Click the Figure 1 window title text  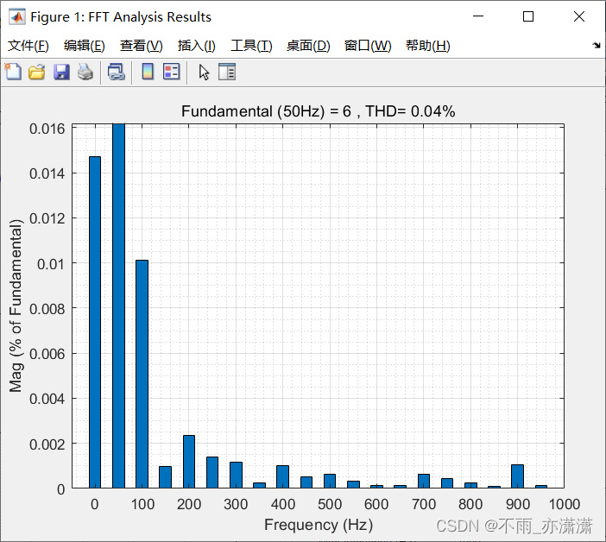pyautogui.click(x=121, y=17)
